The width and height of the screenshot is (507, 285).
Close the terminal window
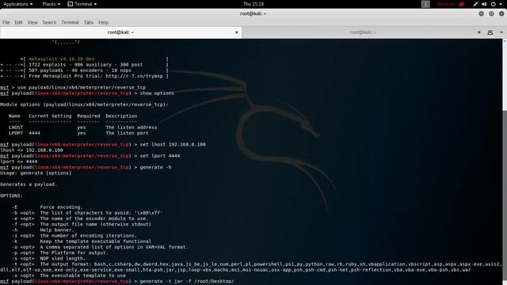501,13
